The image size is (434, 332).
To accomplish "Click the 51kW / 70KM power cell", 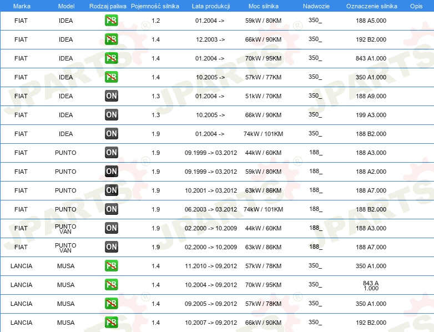I will pyautogui.click(x=263, y=96).
